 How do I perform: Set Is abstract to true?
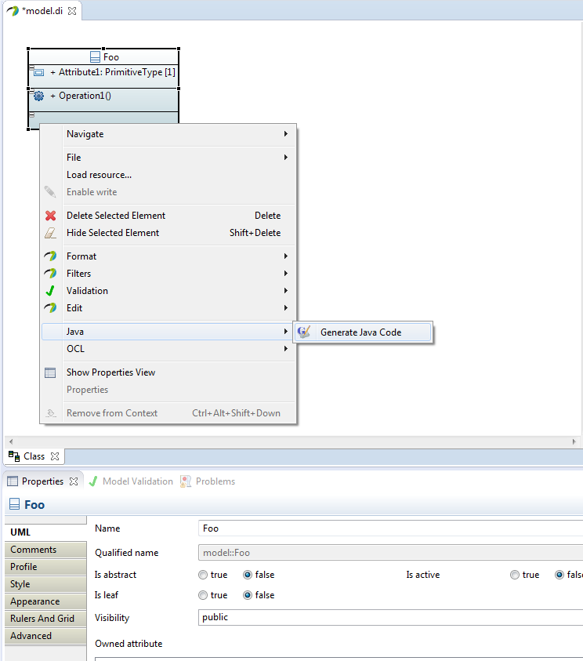(203, 575)
